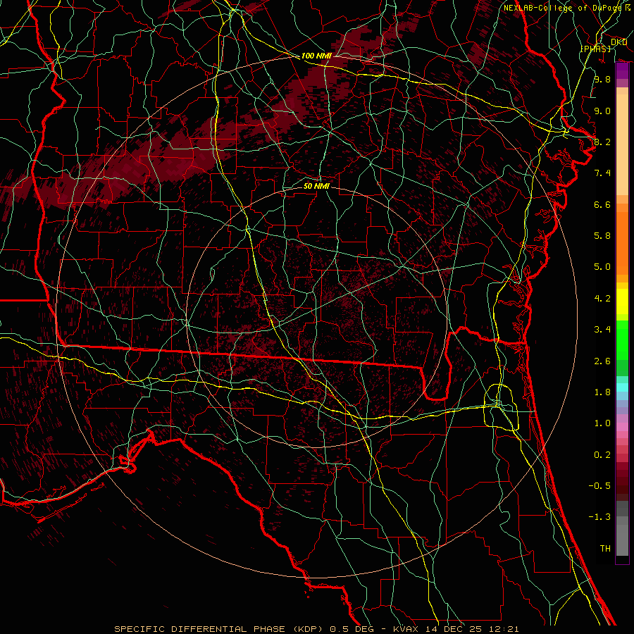Select the peach color band near 9.0
Image resolution: width=634 pixels, height=634 pixels.
[622, 111]
